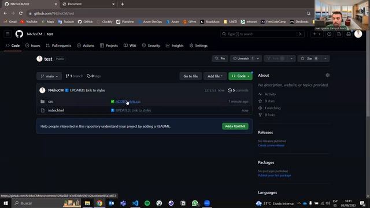This screenshot has width=370, height=208.
Task: Open the Windows Start menu
Action: coord(6,203)
